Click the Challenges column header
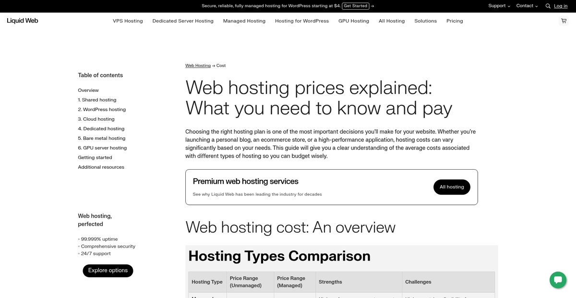The width and height of the screenshot is (576, 298). tap(448, 282)
